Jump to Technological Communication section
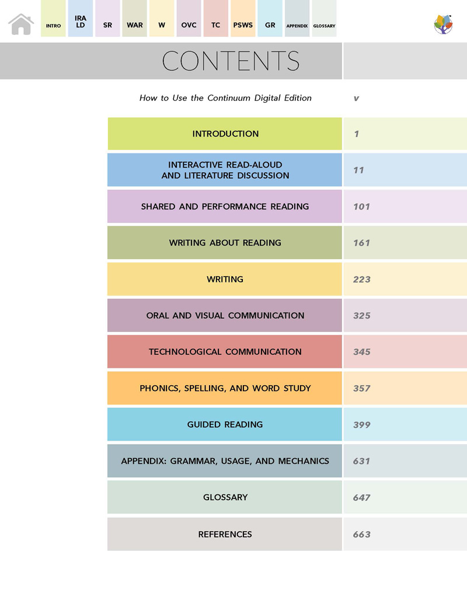The width and height of the screenshot is (467, 604). (225, 352)
